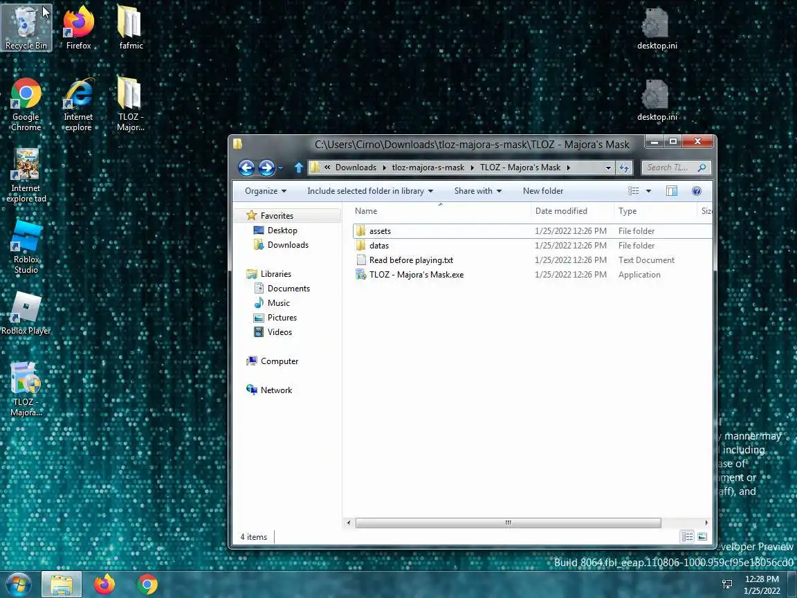Select TLOZ - Majora's Mask.exe file
Screen dimensions: 797x598
pos(532,275)
